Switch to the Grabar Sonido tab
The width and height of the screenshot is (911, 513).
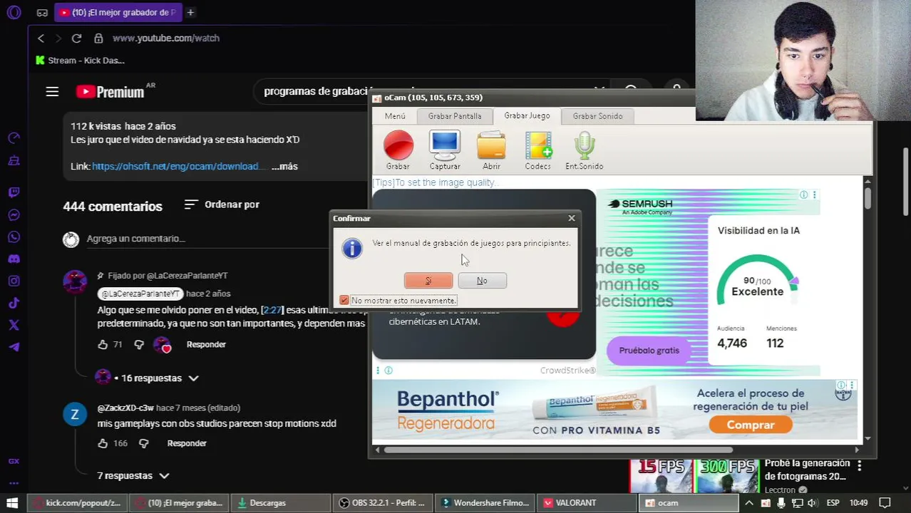pyautogui.click(x=597, y=116)
